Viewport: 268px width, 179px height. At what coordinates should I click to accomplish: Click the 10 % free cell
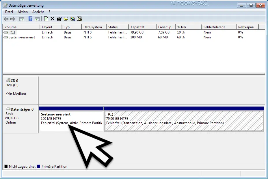[181, 32]
